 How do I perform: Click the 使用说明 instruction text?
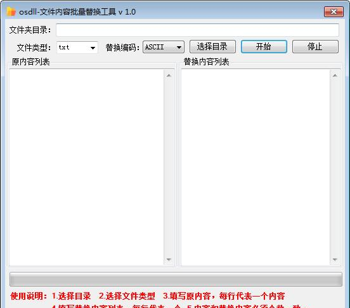tap(147, 296)
